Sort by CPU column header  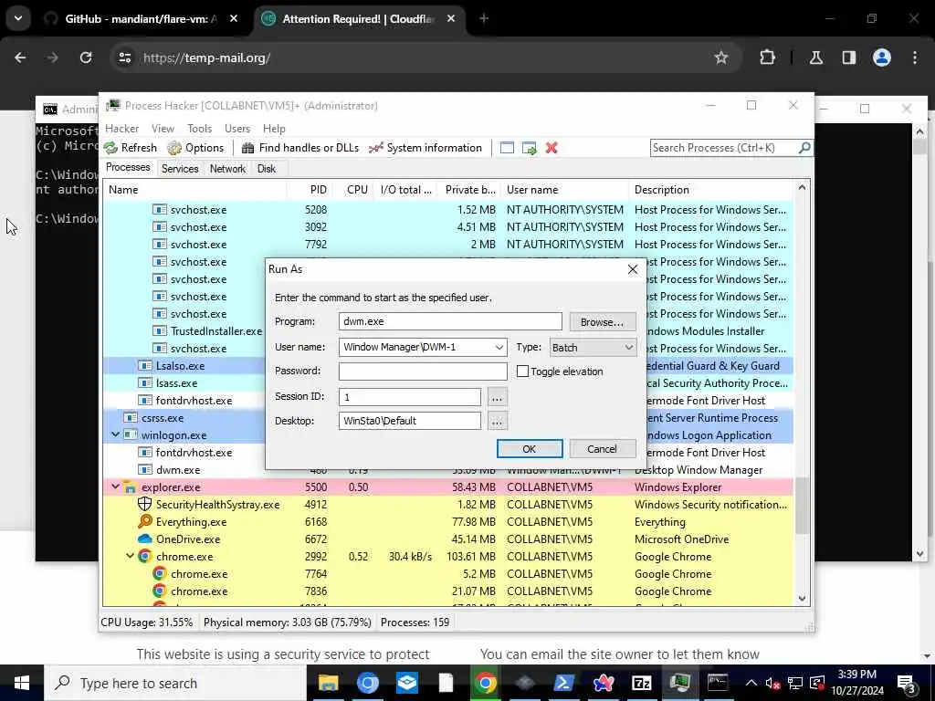(354, 190)
